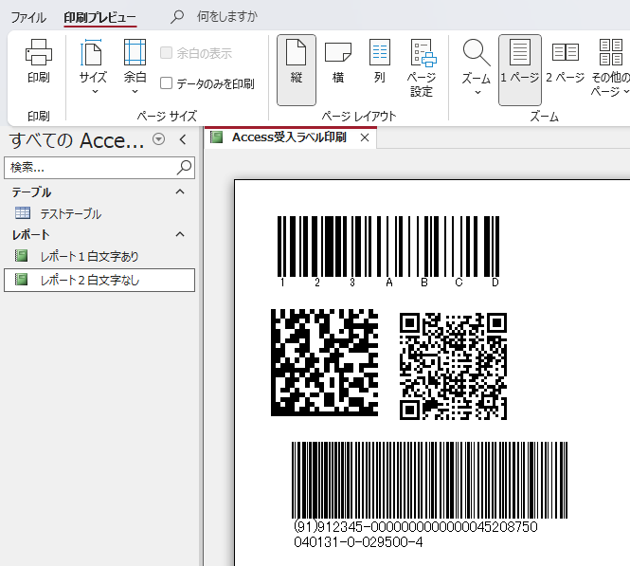Open その他のページ options
Screen dimensions: 630x566
pos(610,68)
